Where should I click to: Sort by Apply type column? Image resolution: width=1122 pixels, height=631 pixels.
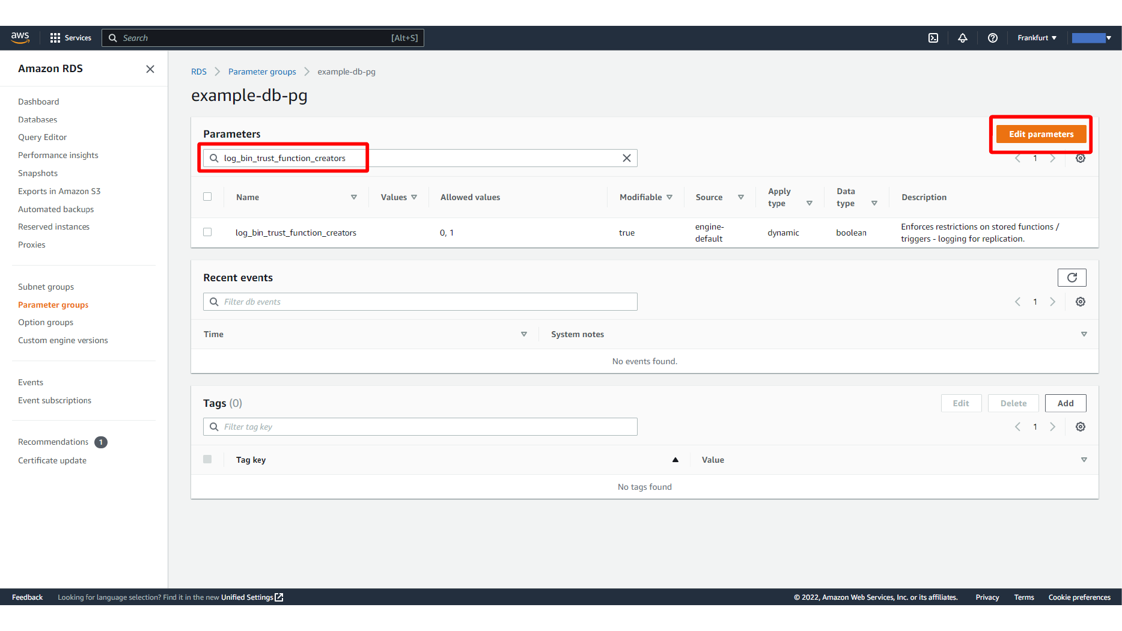[x=809, y=203]
